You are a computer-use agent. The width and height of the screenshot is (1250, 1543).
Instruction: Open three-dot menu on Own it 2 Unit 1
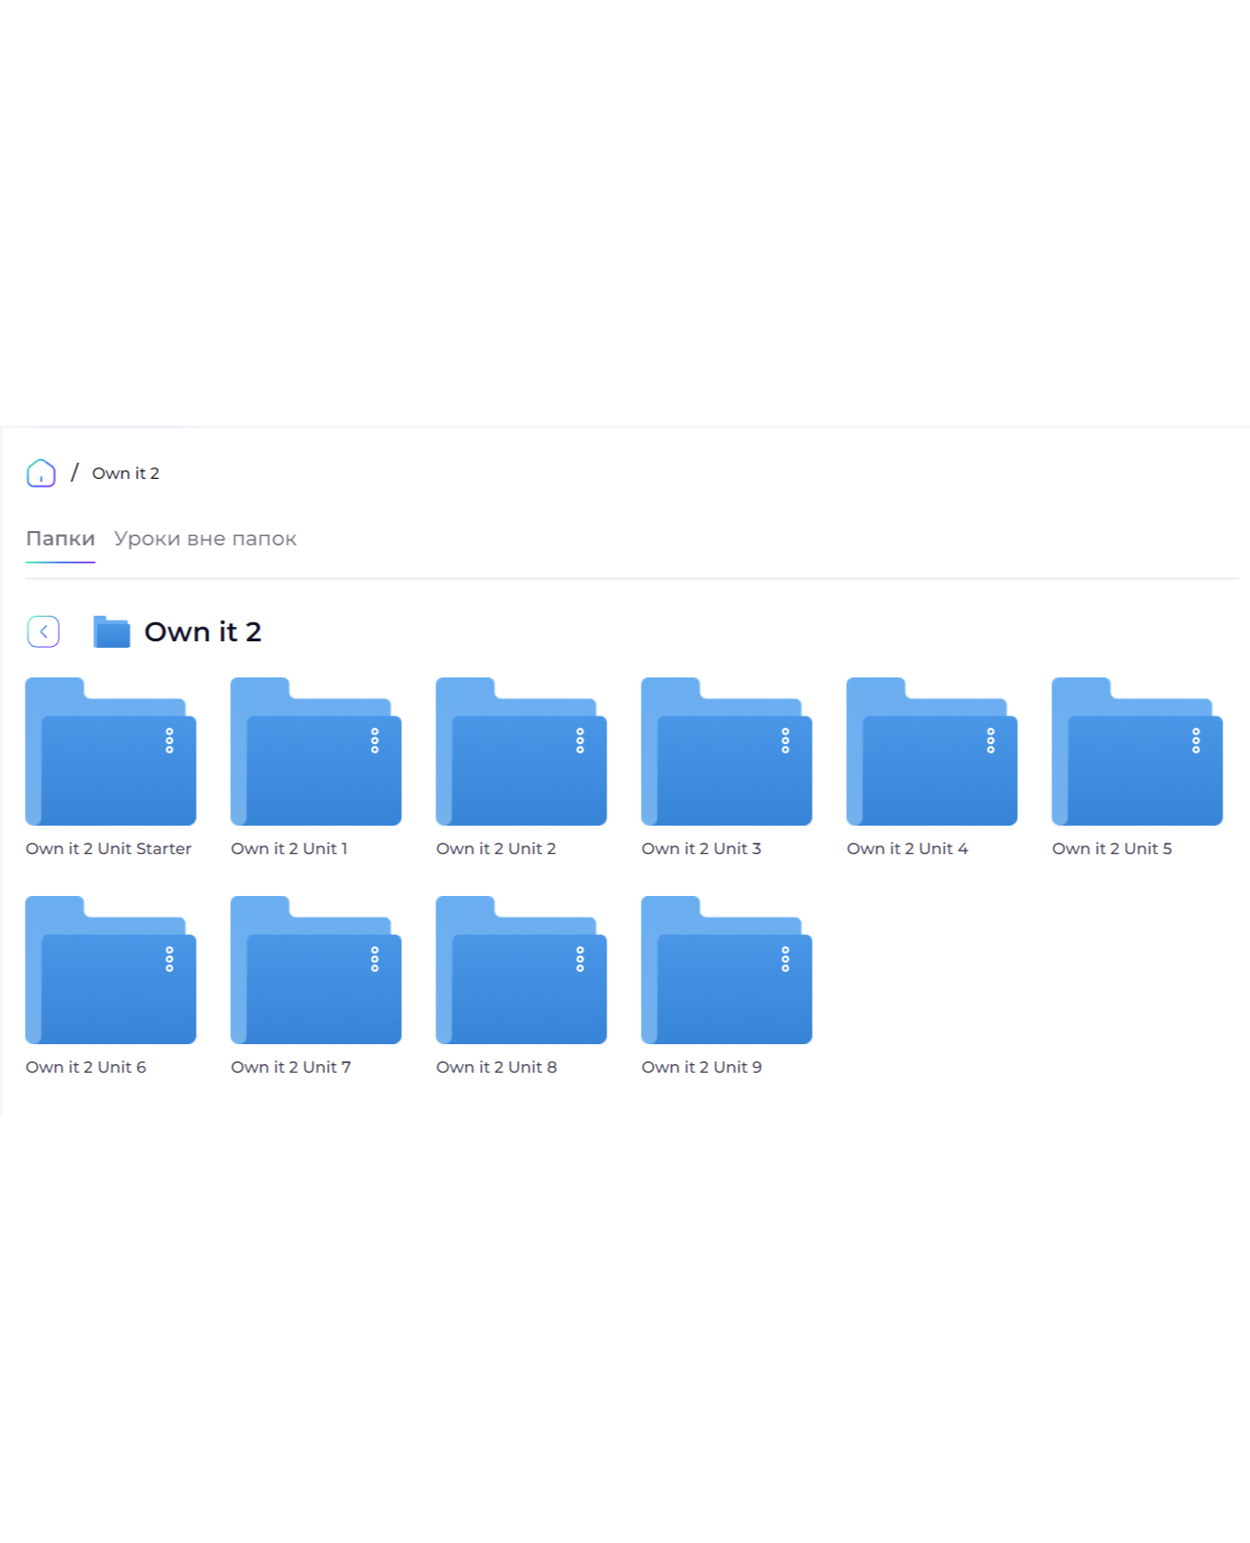point(375,741)
